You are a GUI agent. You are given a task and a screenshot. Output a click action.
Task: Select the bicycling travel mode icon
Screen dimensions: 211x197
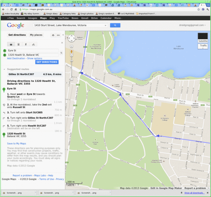[33, 44]
